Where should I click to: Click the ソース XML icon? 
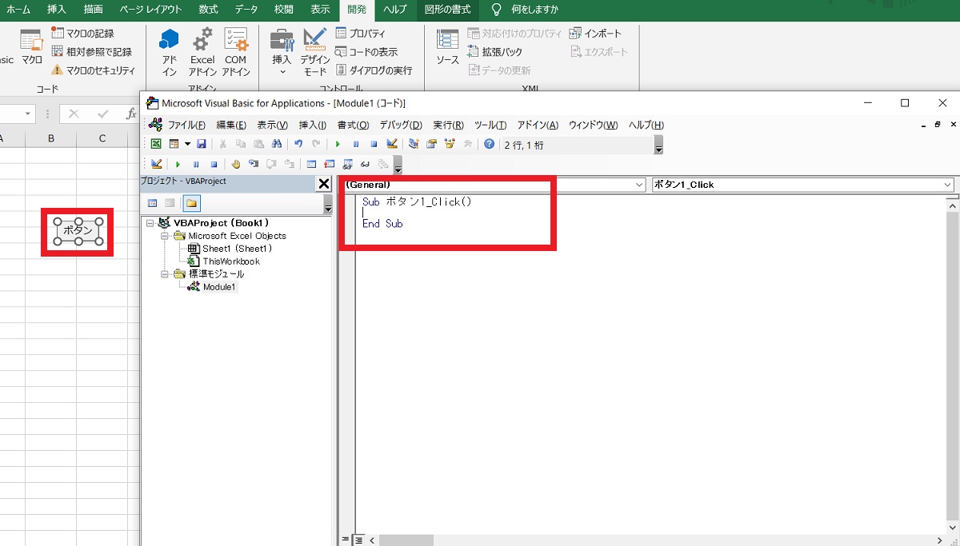(x=447, y=46)
